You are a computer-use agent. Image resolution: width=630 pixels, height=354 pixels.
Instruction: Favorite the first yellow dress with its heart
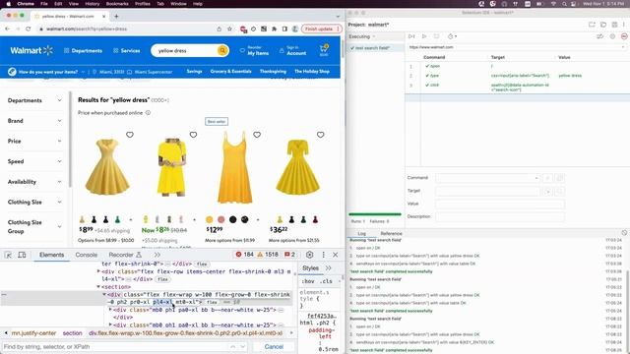pos(130,135)
